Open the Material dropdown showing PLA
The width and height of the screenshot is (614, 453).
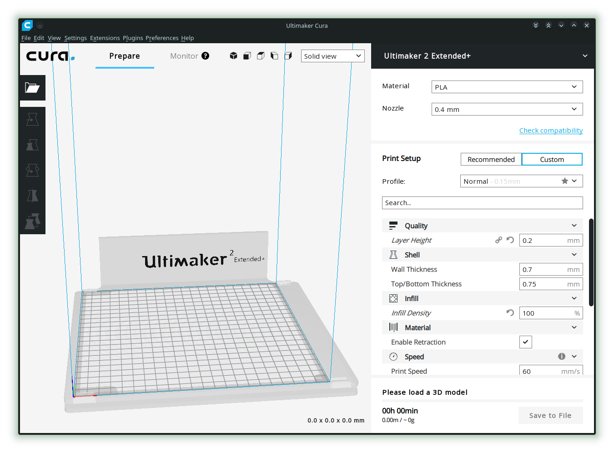point(507,87)
